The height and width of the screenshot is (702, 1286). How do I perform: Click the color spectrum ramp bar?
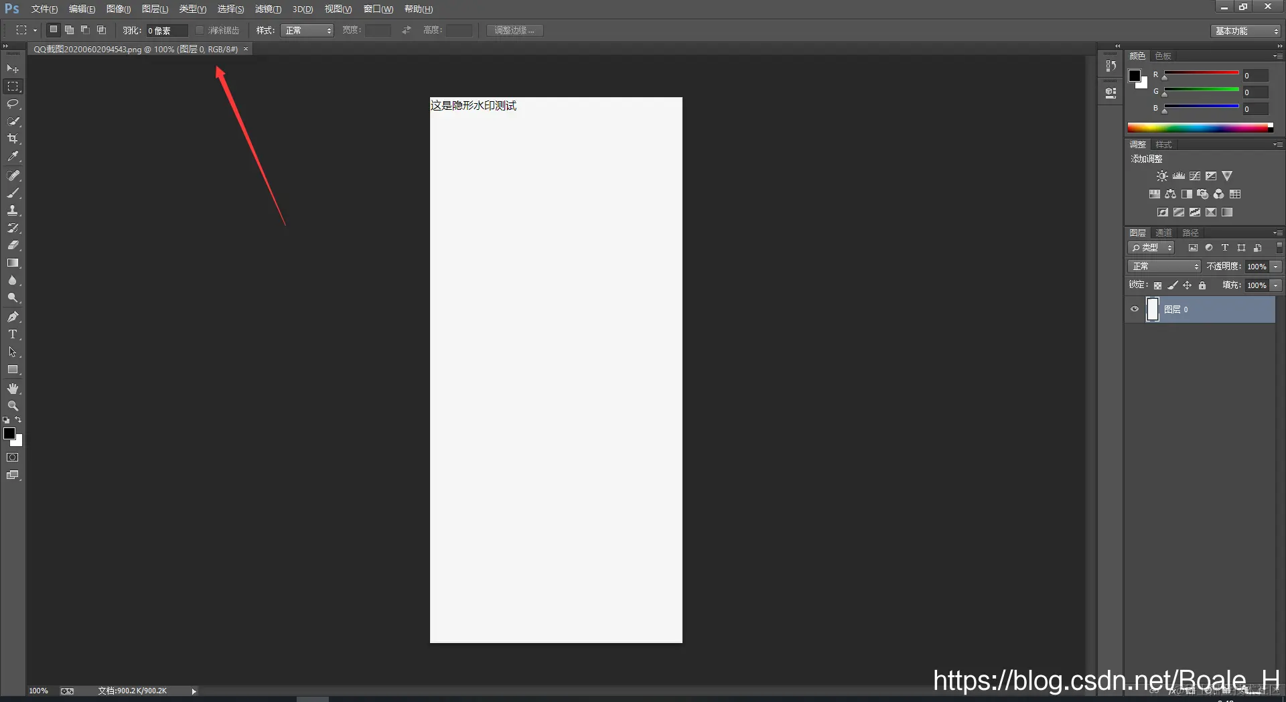(1200, 127)
